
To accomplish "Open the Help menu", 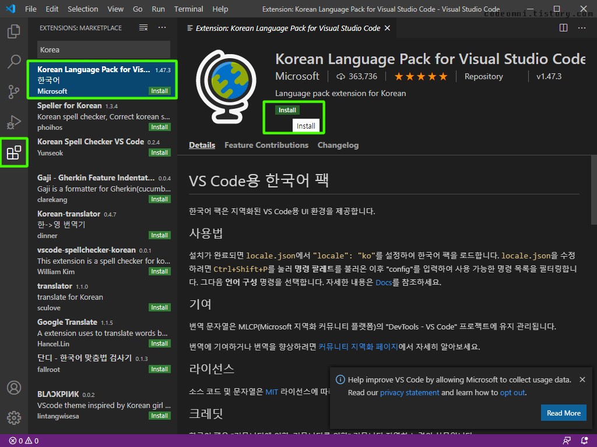I will 220,9.
